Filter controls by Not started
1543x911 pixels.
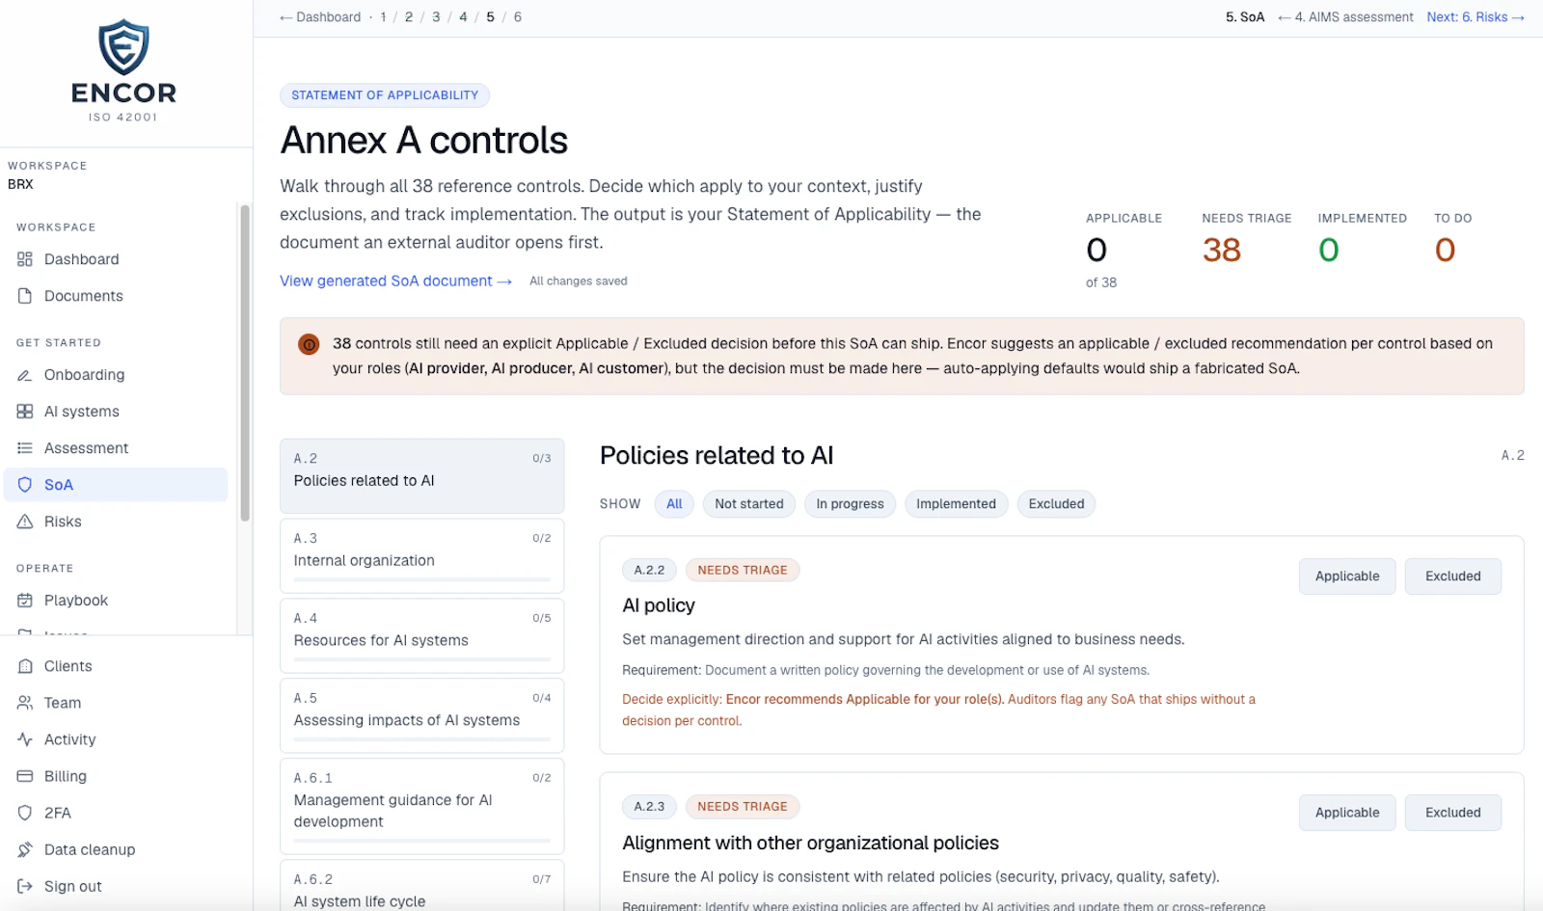click(749, 504)
